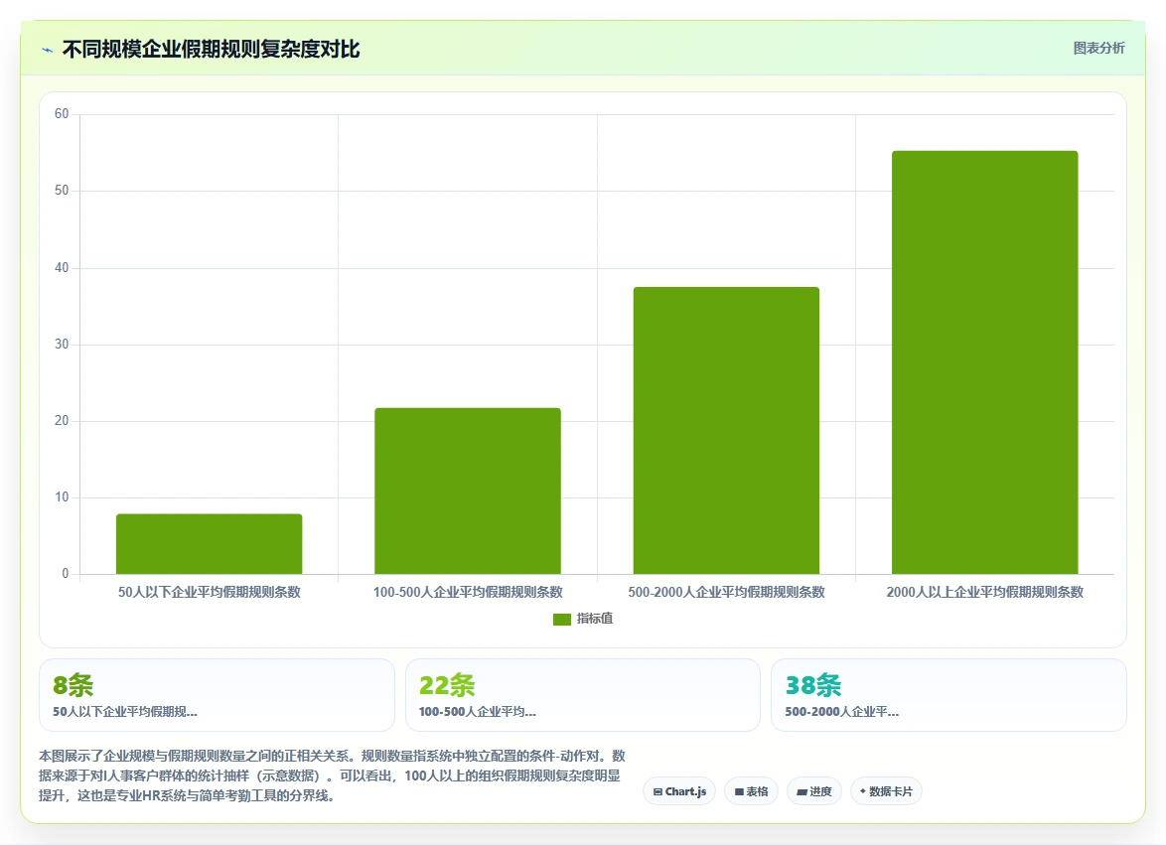This screenshot has height=845, width=1166.
Task: Click the 50人以下企业 bar
Action: point(209,544)
